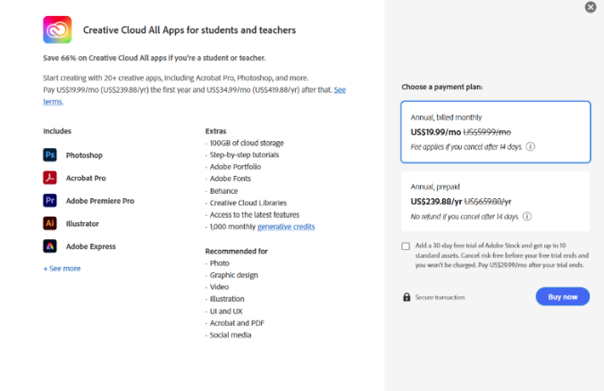604x391 pixels.
Task: Expand the app list with See more
Action: pyautogui.click(x=62, y=269)
